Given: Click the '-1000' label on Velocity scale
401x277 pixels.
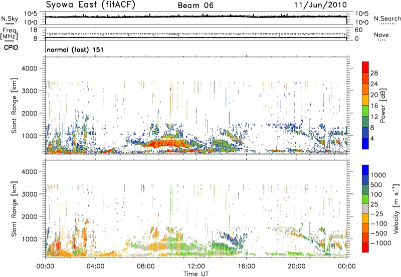Looking at the screenshot, I should [x=381, y=243].
